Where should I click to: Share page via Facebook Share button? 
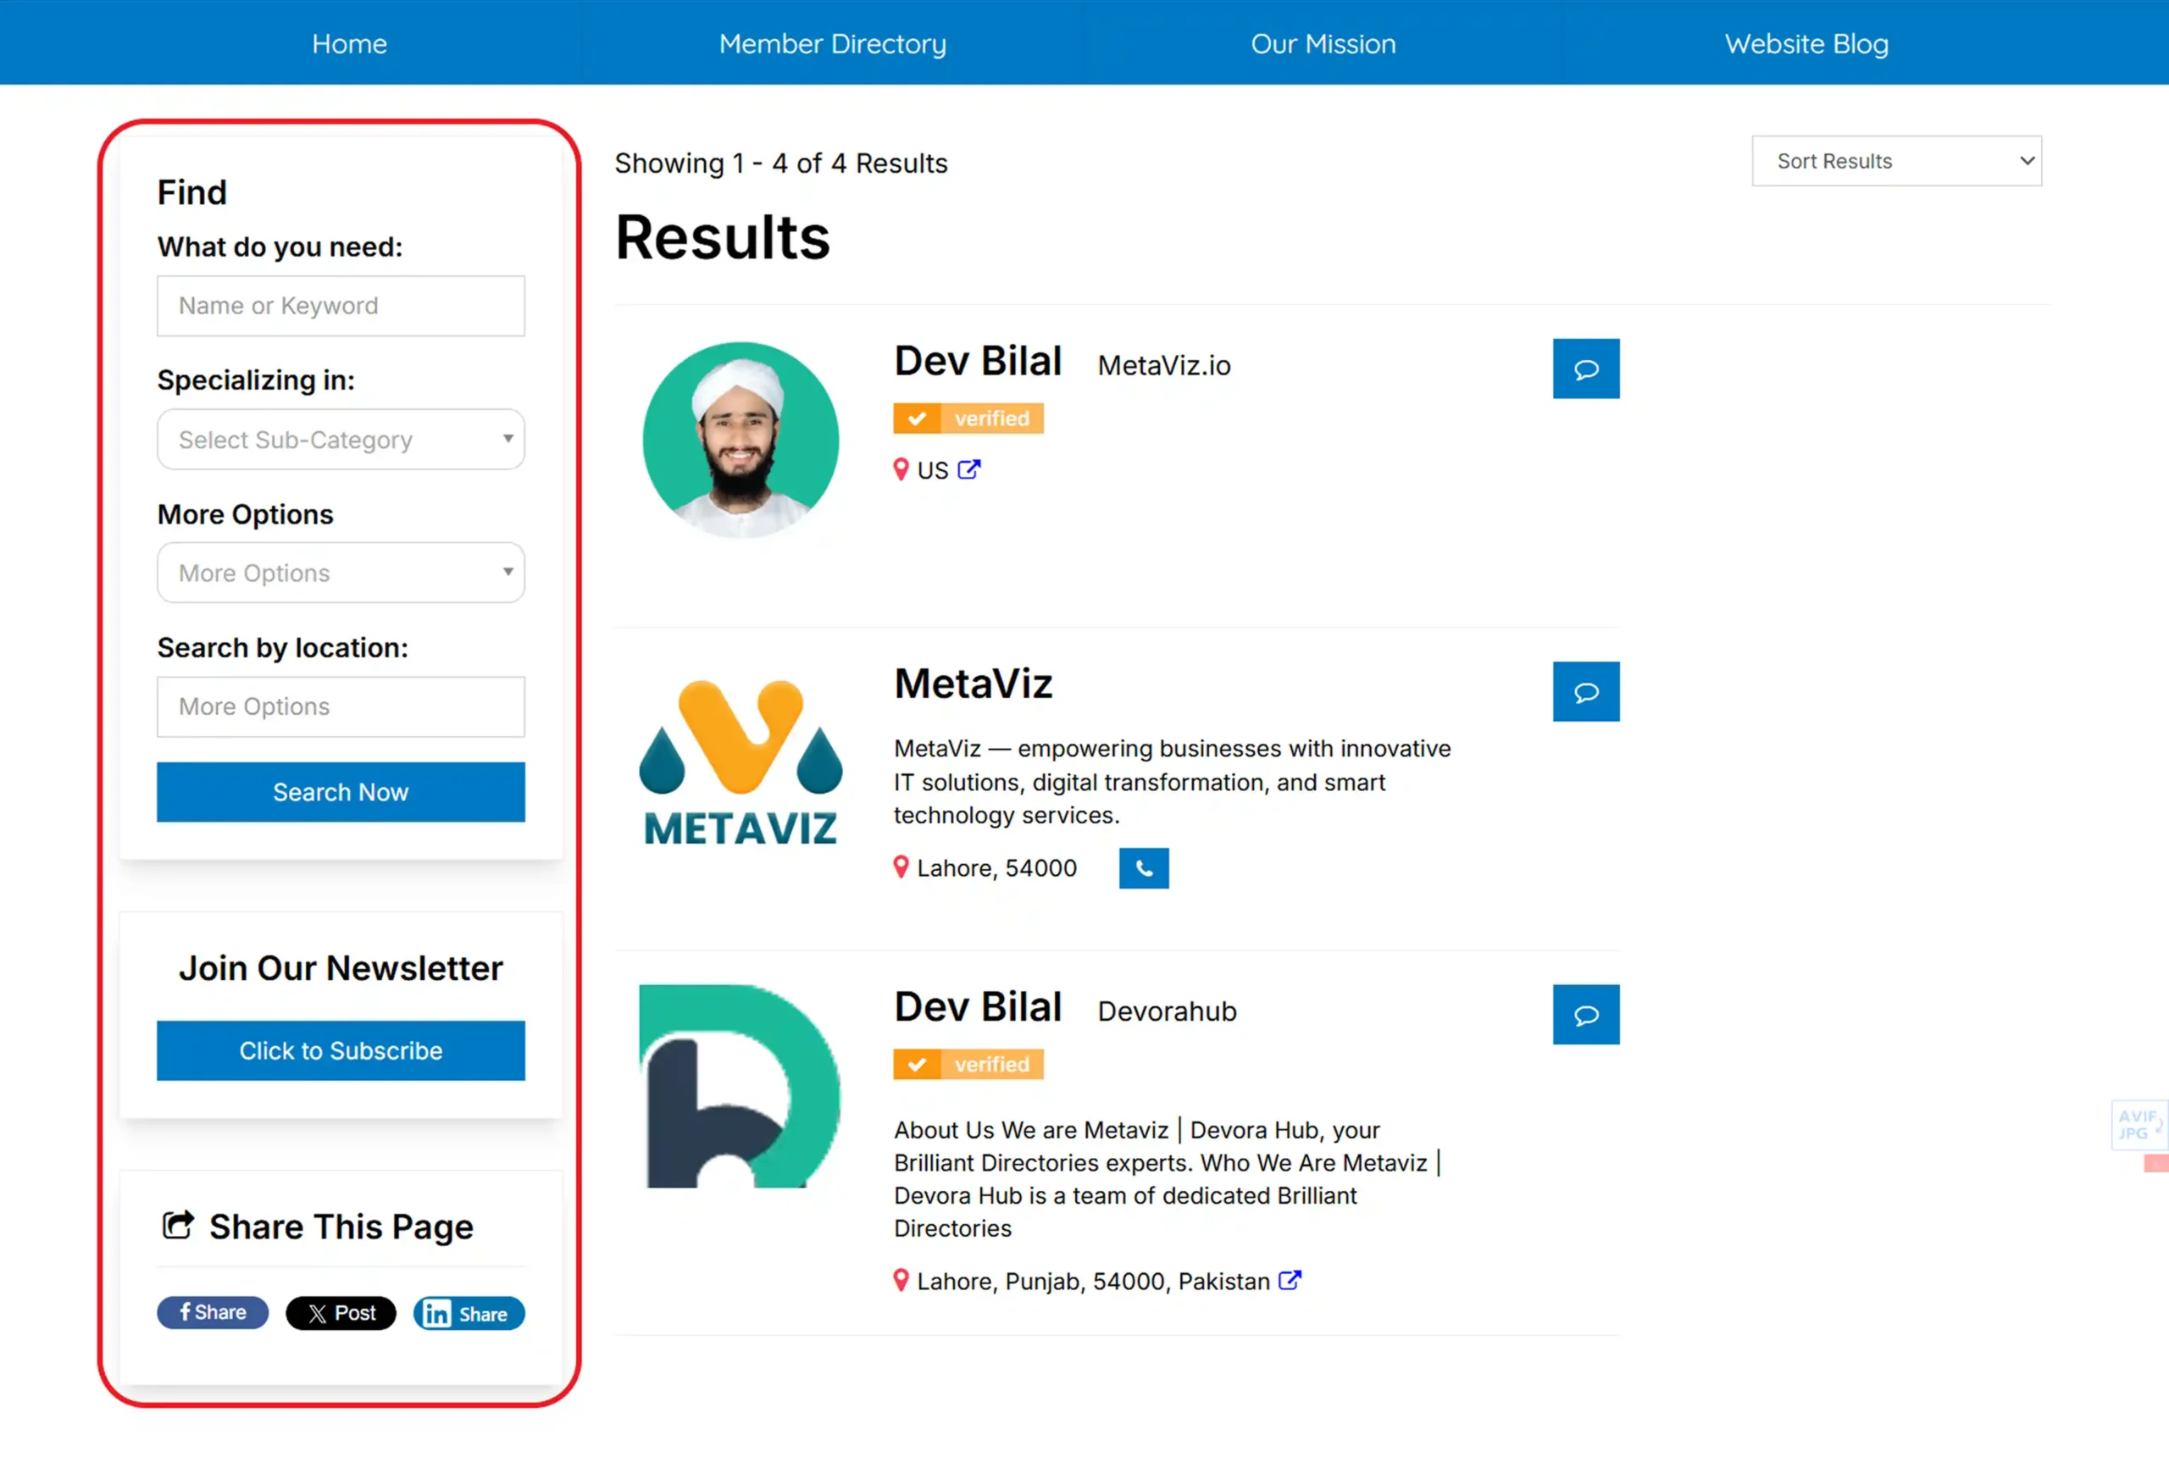tap(213, 1312)
